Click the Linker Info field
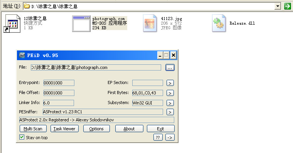 59,103
